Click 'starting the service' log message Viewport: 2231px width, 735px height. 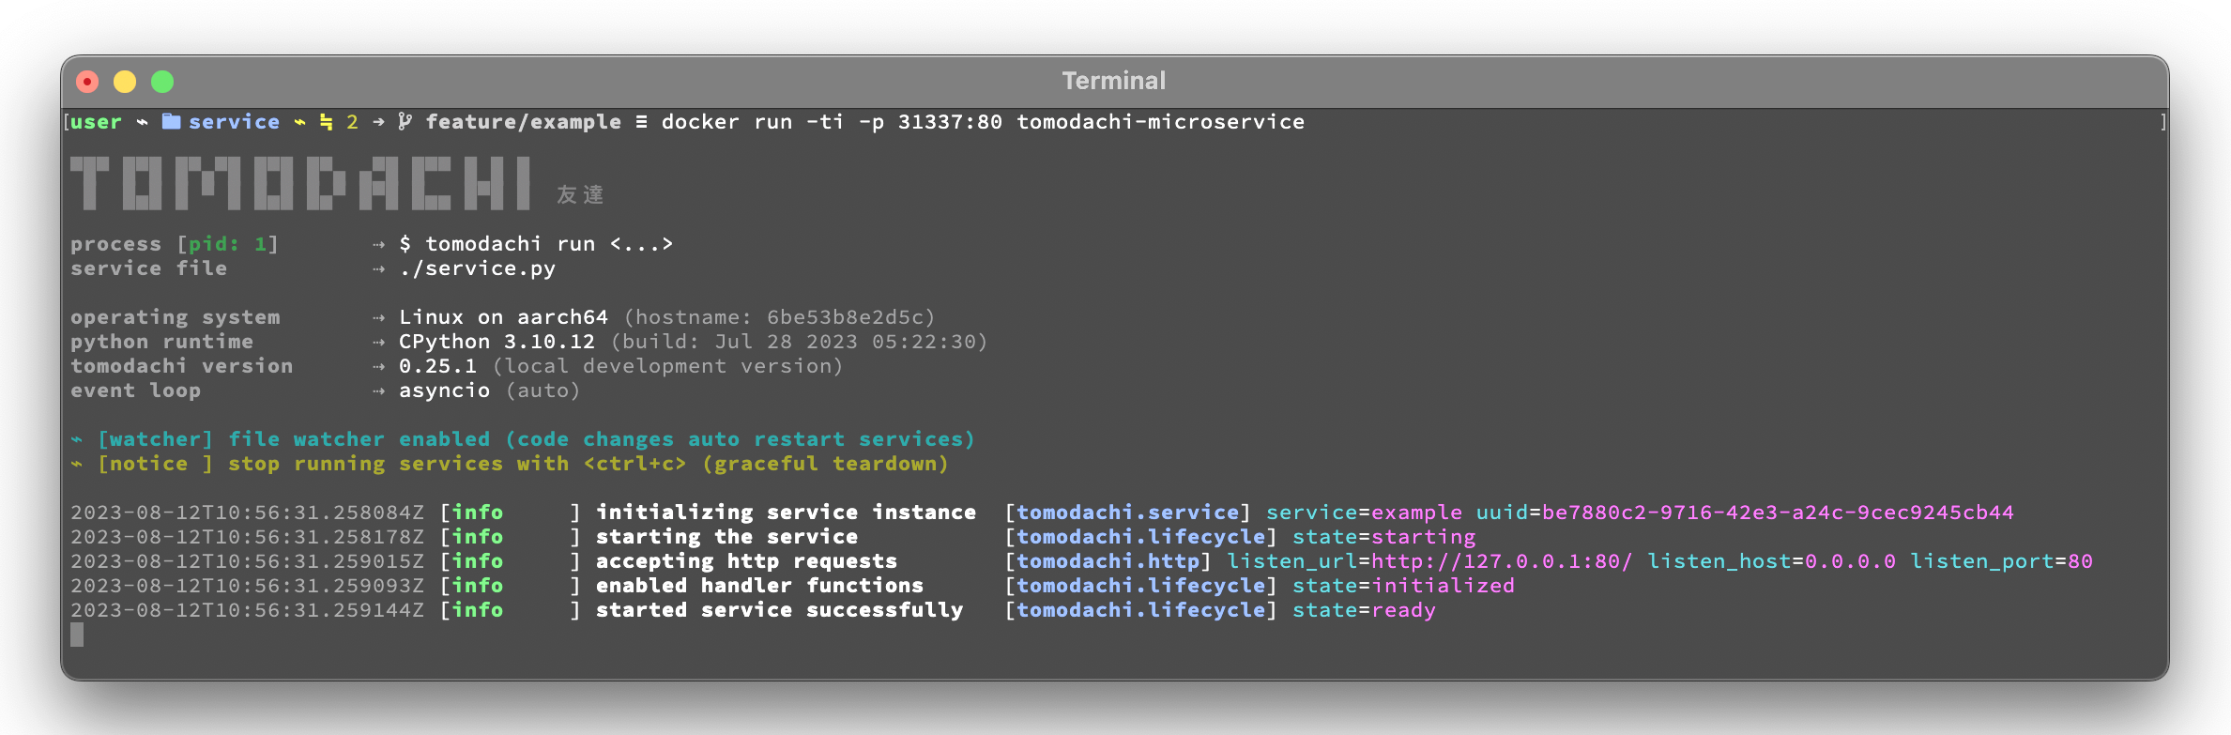pyautogui.click(x=726, y=537)
